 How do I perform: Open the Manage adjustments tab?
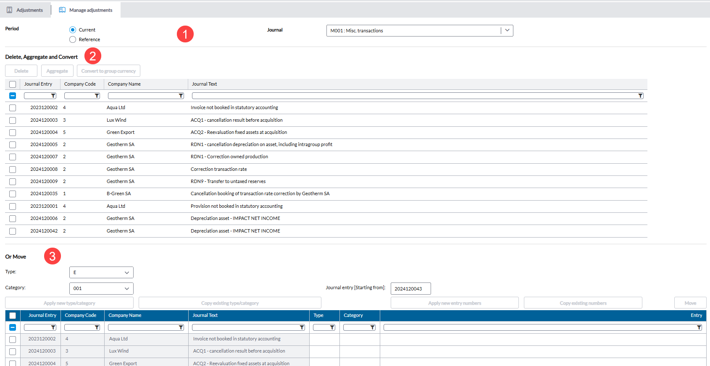(86, 10)
